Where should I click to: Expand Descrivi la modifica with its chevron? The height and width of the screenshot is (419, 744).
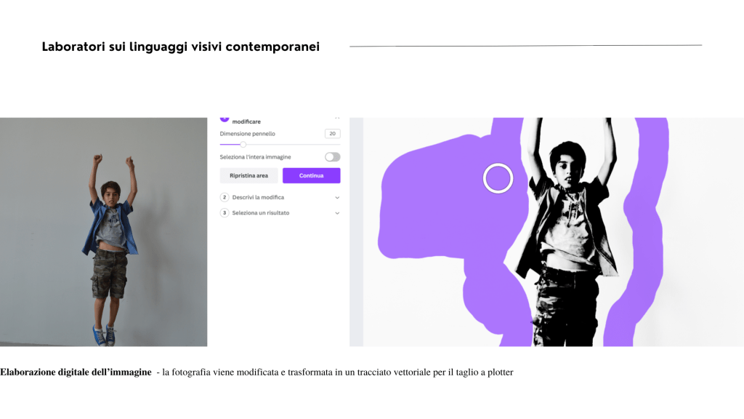click(337, 198)
